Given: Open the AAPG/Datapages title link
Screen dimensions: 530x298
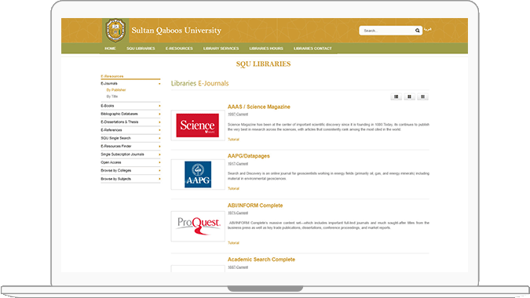Looking at the screenshot, I should 248,156.
